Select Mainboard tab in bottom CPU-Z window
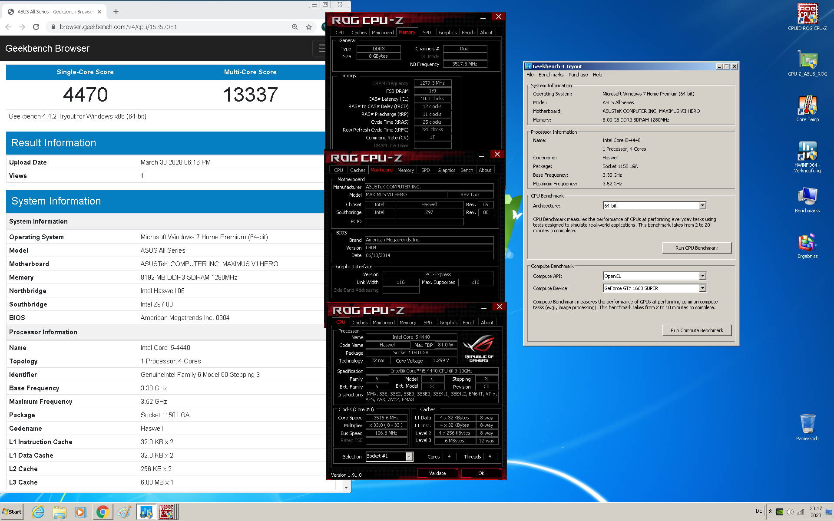 tap(384, 323)
